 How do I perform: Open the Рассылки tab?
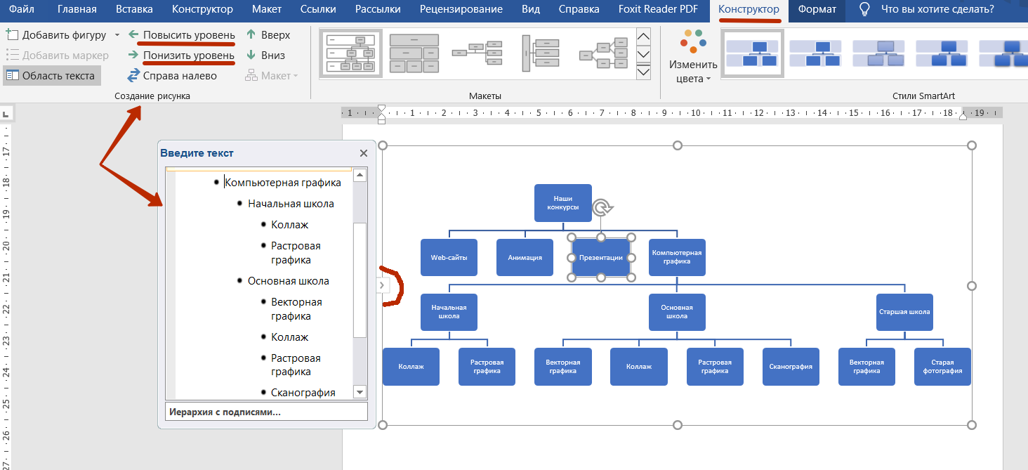(x=378, y=9)
